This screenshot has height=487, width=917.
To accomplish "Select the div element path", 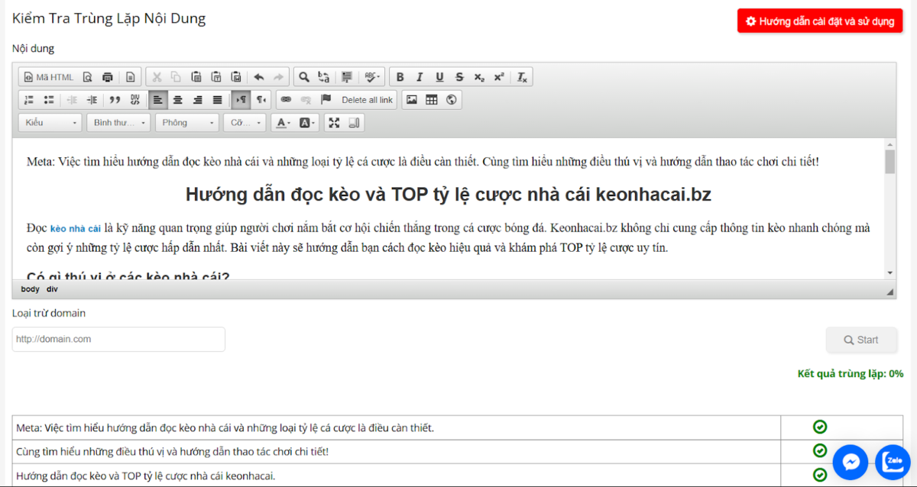I will 51,289.
